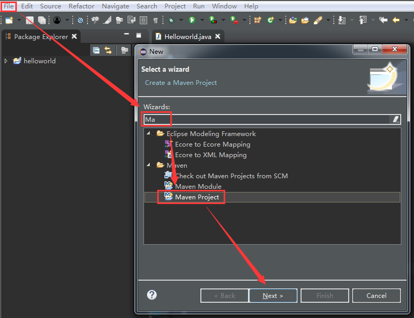Viewport: 414px width, 318px height.
Task: Click the Skip All Breakpoints icon
Action: (x=80, y=20)
